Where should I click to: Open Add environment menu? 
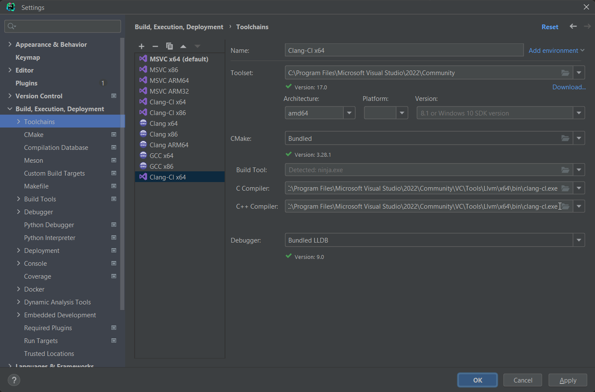coord(556,50)
